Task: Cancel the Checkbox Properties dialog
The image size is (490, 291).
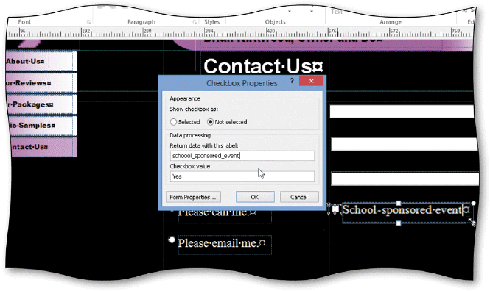Action: click(x=299, y=197)
